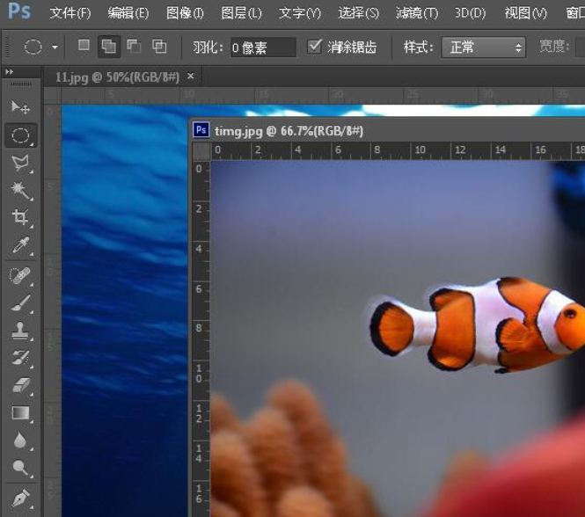Select the Eyedropper tool
Screen dimensions: 585x517
pyautogui.click(x=20, y=245)
